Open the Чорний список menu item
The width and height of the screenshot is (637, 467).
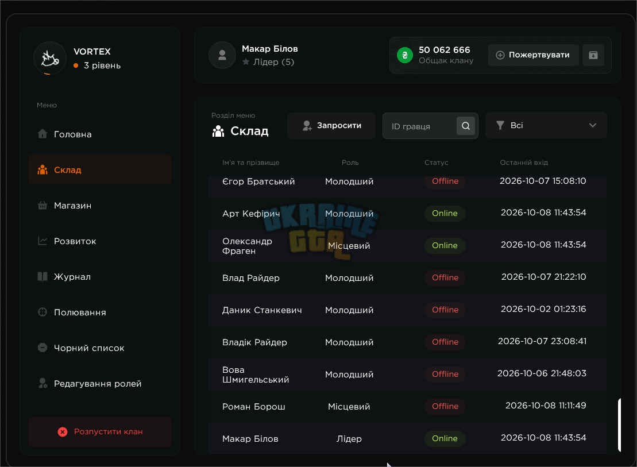tap(100, 348)
